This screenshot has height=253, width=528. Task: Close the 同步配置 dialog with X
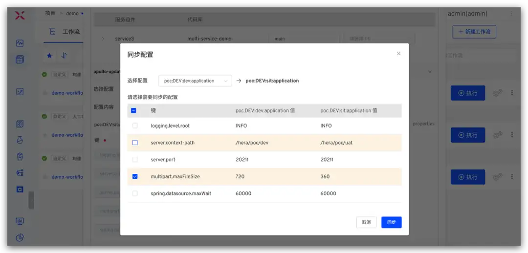pyautogui.click(x=399, y=54)
